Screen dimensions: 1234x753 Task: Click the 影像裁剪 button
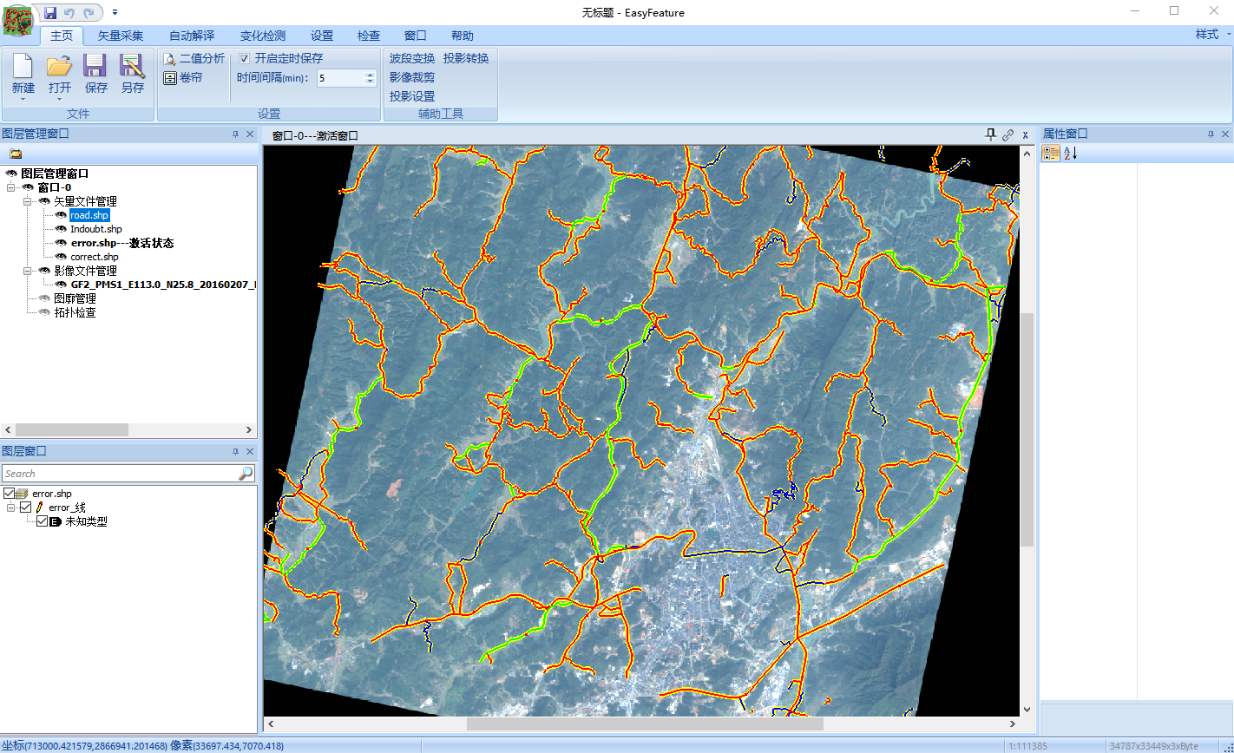tap(412, 77)
